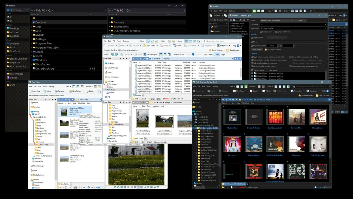Click Thumbnail size slider handle
The image size is (353, 199).
[193, 54]
